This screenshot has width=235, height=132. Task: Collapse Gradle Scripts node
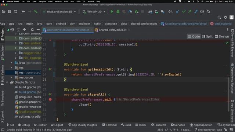[7, 82]
